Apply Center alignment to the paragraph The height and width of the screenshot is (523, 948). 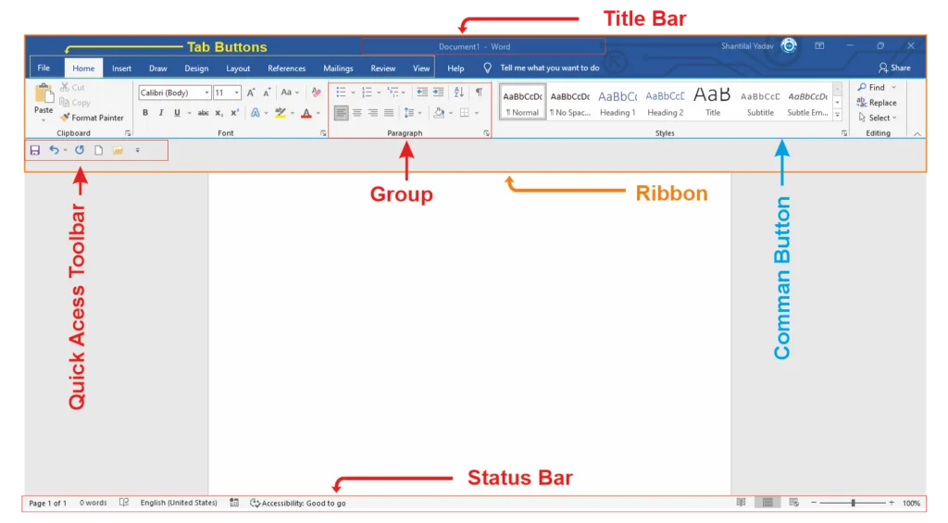(x=356, y=113)
